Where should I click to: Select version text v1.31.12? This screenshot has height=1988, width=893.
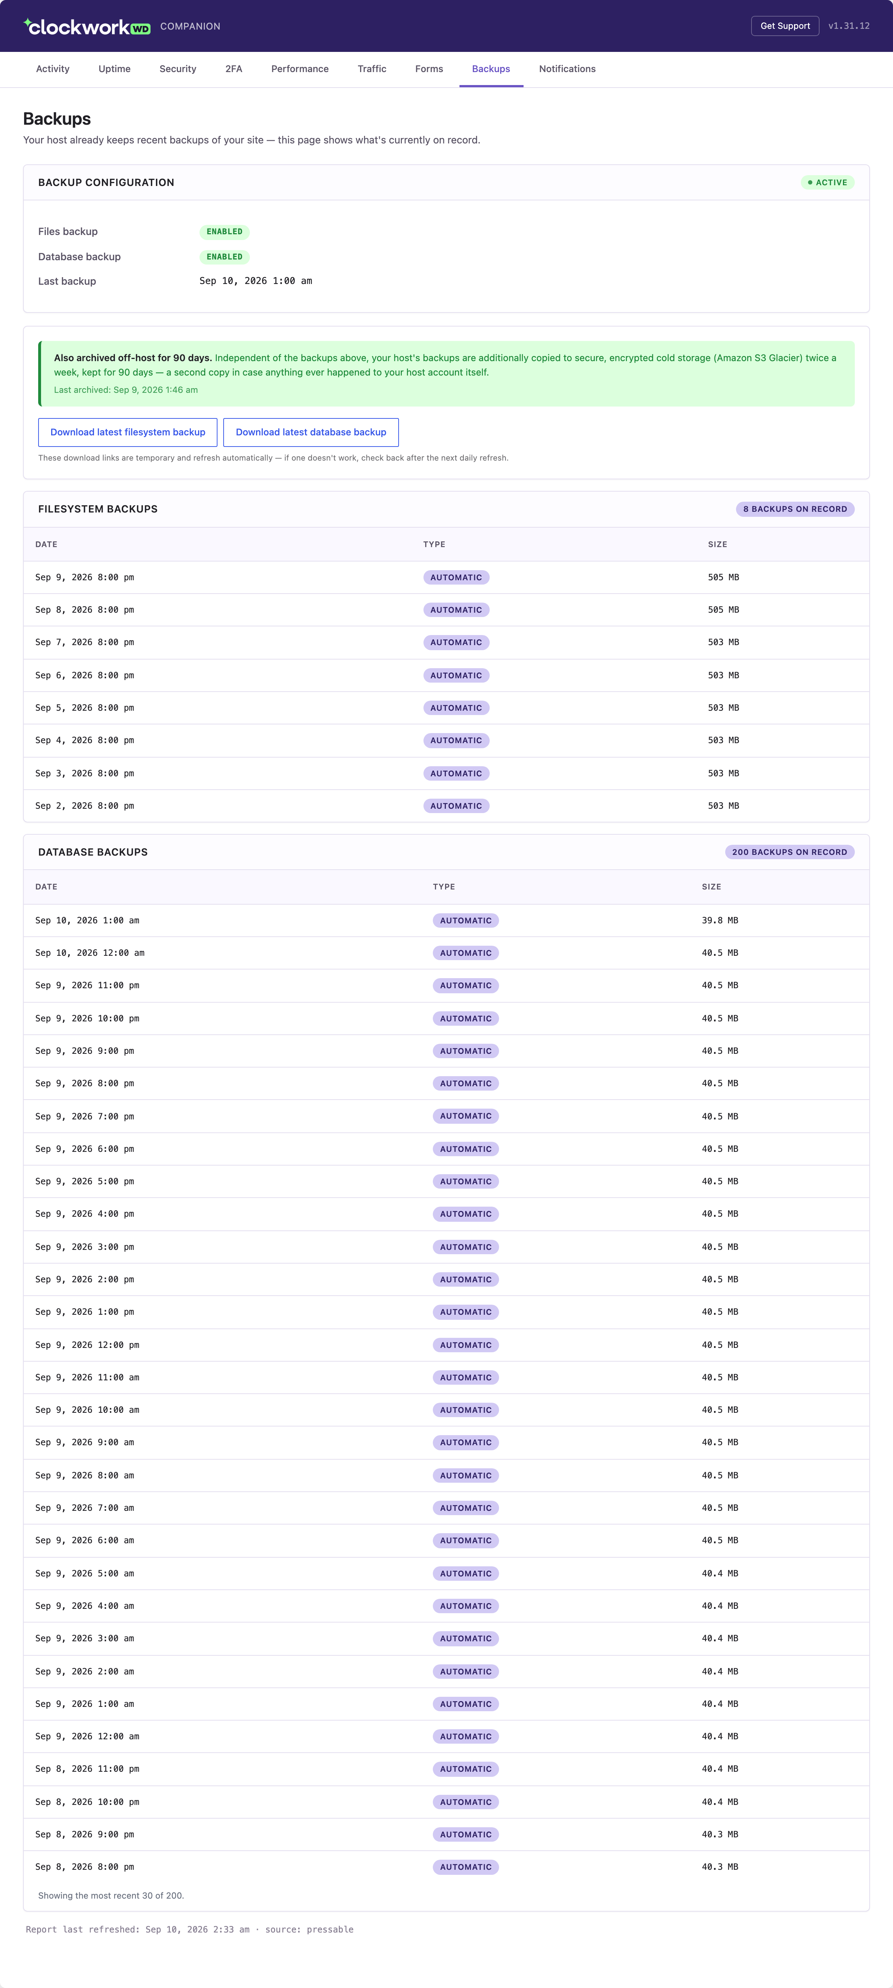coord(848,26)
